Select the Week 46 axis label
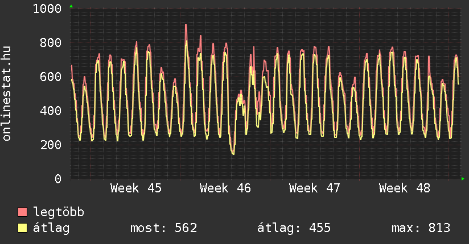 225,188
